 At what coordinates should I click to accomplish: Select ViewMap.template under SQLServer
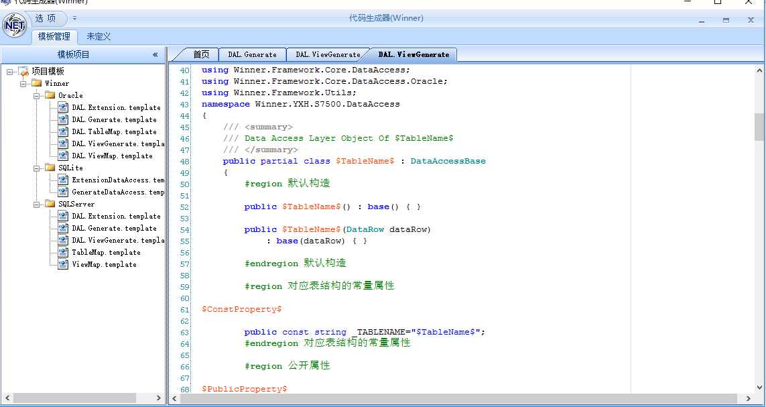pos(104,264)
